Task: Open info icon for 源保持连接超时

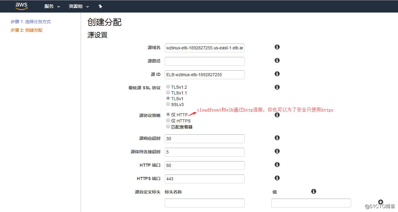Action: click(277, 151)
